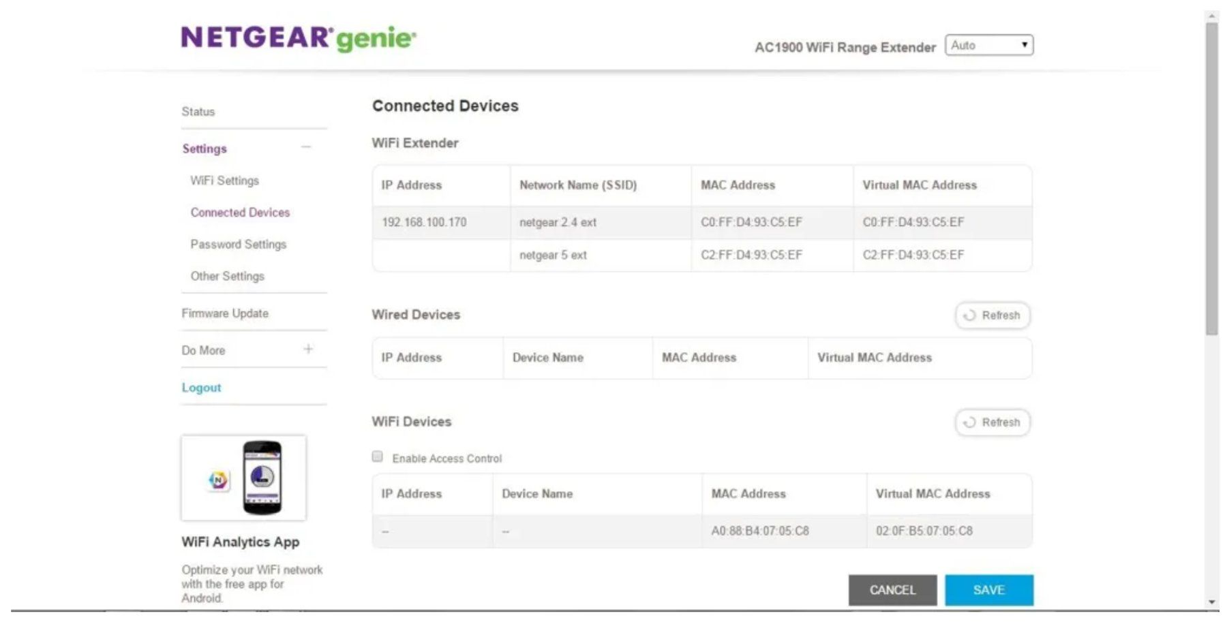Select MAC address C2:FF:D4:93:C5:EF under MAC Address
1227x622 pixels.
(x=751, y=255)
